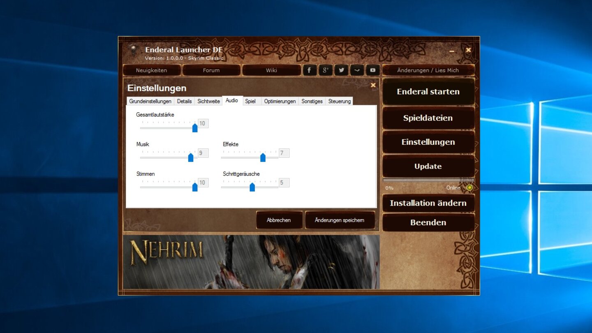Click the Musik value box showing 9
Screen dimensions: 592x333
(203, 153)
